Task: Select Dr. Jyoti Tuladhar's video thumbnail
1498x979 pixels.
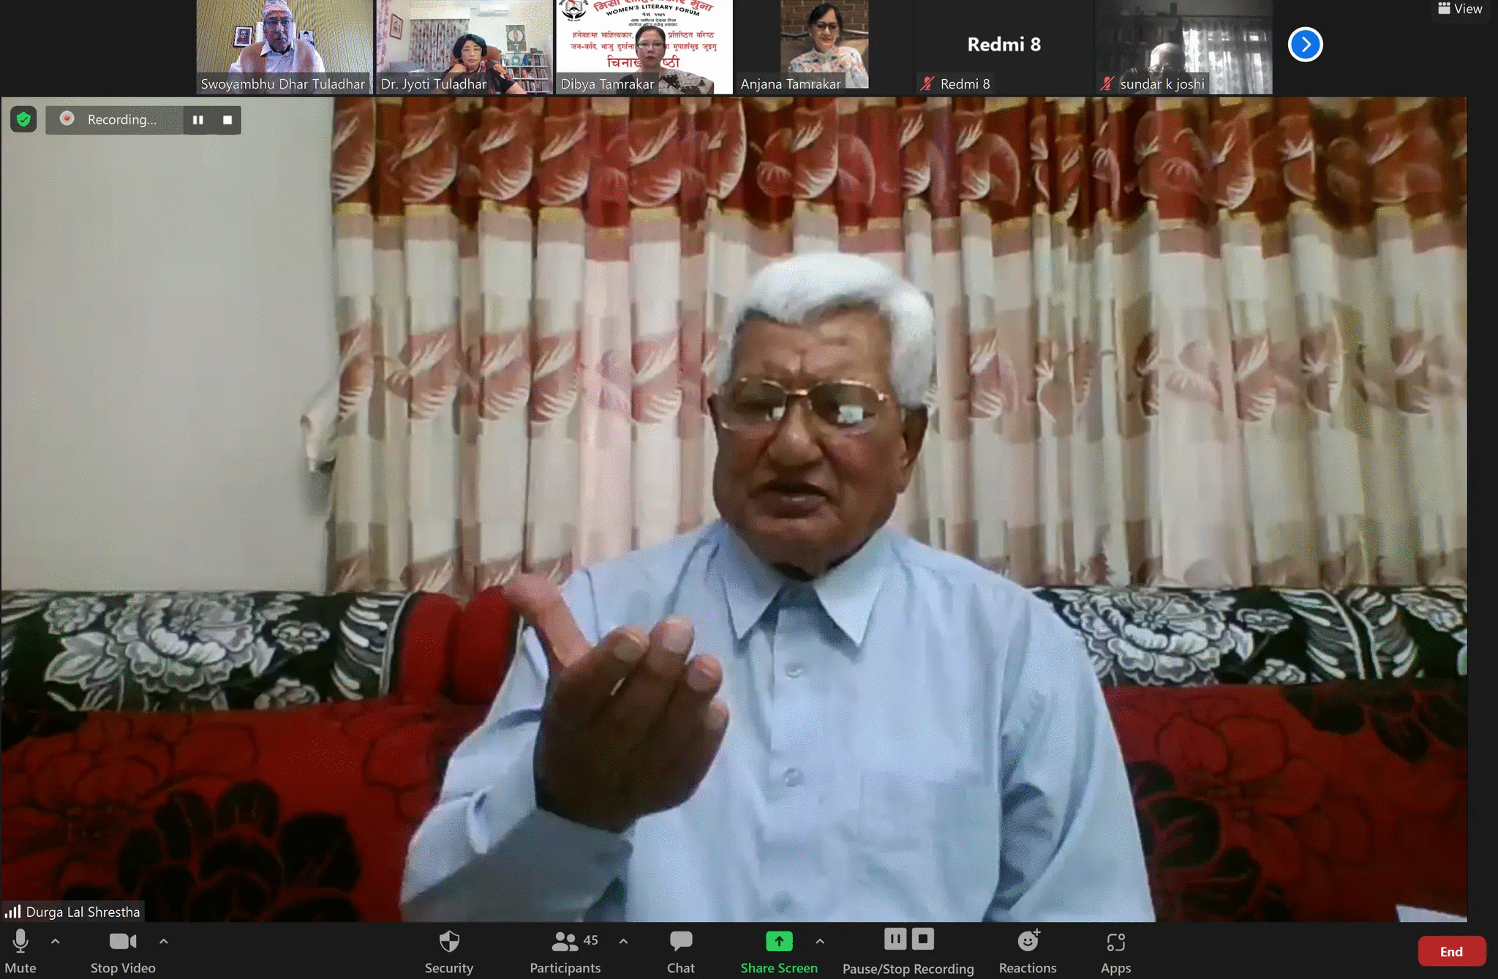Action: (464, 45)
